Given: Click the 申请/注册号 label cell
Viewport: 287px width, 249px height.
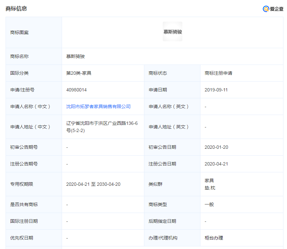Looking at the screenshot, I should (34, 90).
